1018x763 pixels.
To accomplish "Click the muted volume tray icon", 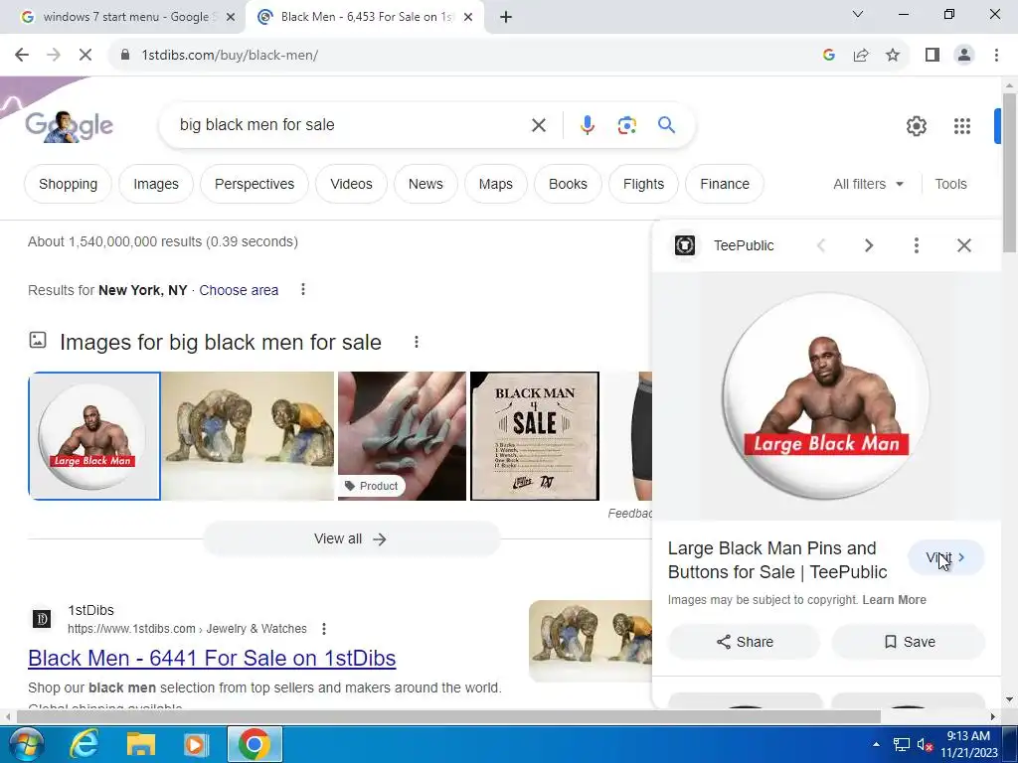I will pyautogui.click(x=925, y=744).
